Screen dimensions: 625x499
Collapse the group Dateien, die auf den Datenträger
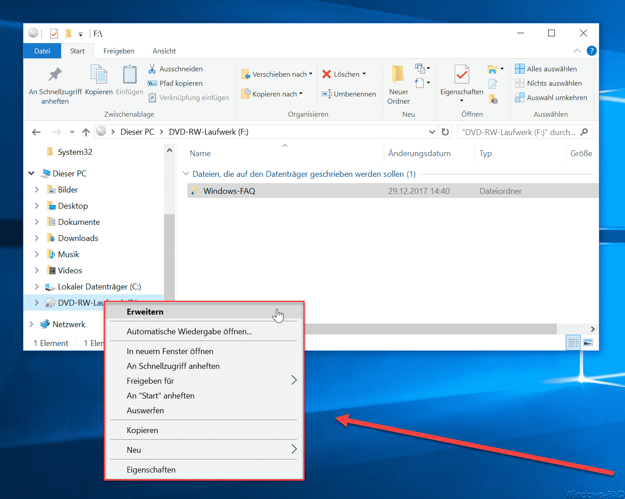pyautogui.click(x=186, y=174)
